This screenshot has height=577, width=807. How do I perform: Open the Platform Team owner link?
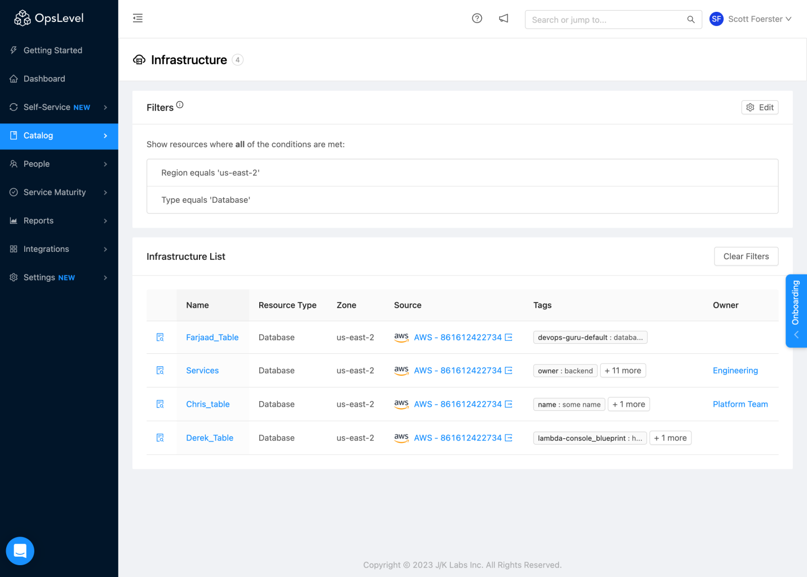point(741,404)
